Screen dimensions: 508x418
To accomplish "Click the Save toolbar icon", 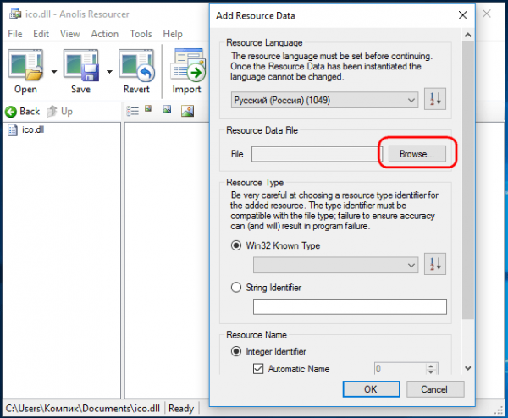I will pos(80,67).
